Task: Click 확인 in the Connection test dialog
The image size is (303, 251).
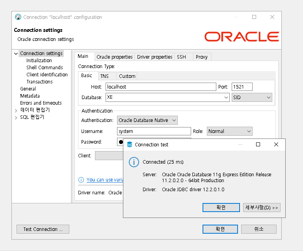Action: pos(221,207)
